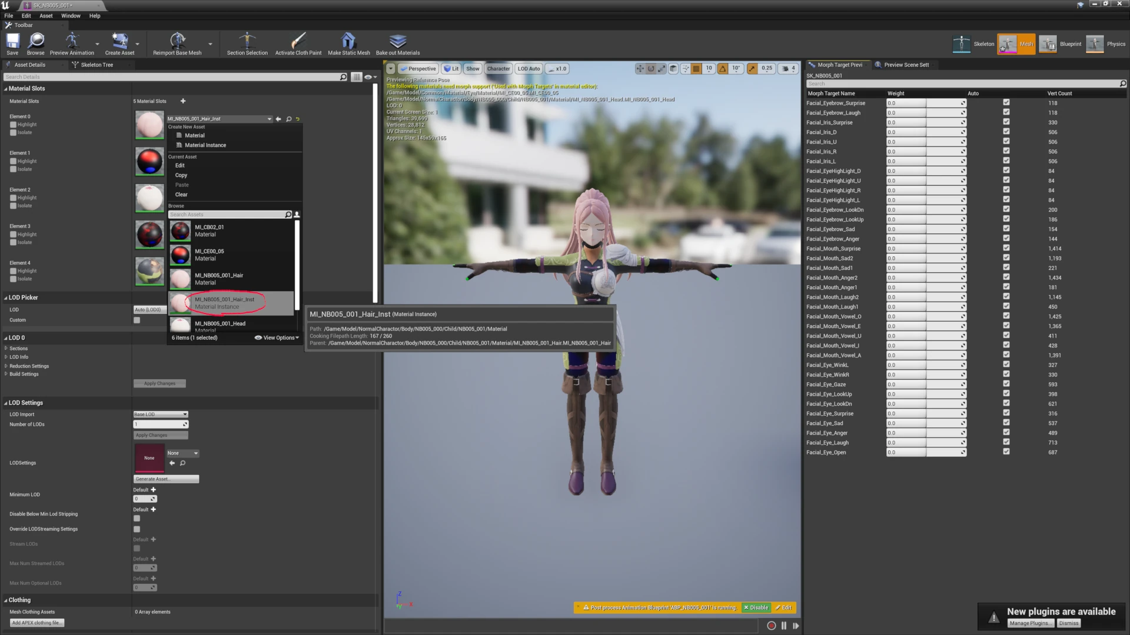Choose Clear in the Current Asset menu
The width and height of the screenshot is (1130, 635).
181,195
